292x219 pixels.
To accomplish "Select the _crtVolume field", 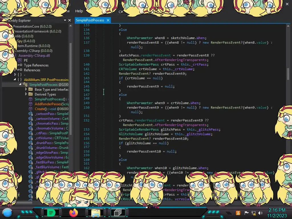I will 52,138.
